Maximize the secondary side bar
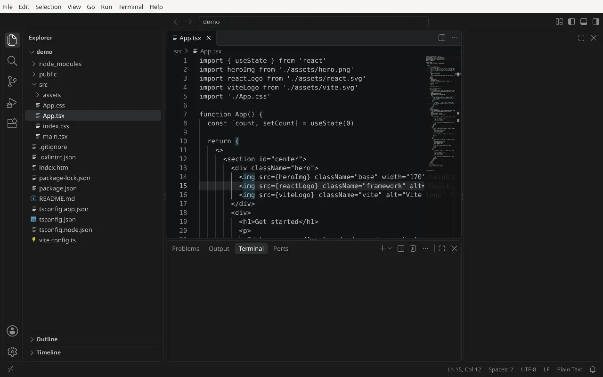603x377 pixels. coord(581,38)
